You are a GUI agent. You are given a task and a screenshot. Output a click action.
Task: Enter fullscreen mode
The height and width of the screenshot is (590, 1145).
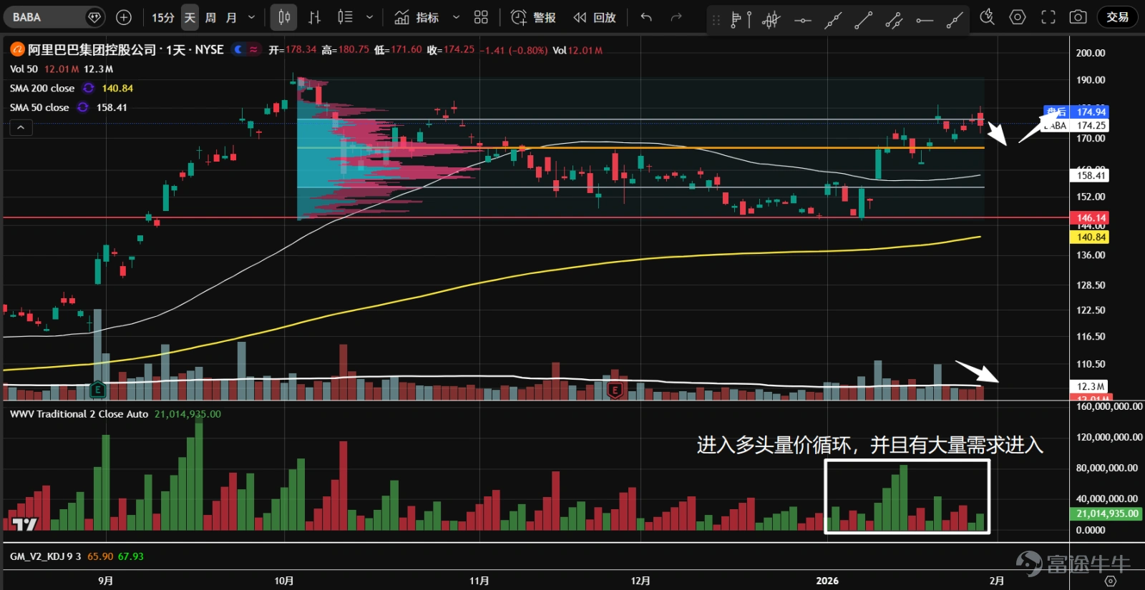(1048, 17)
